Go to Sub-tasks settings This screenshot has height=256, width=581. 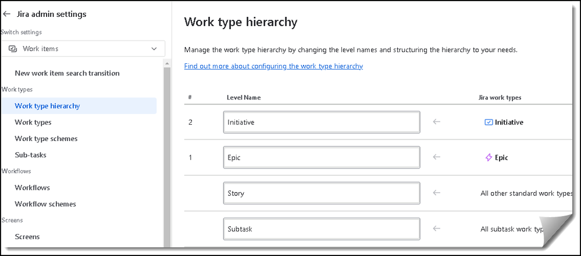[30, 155]
